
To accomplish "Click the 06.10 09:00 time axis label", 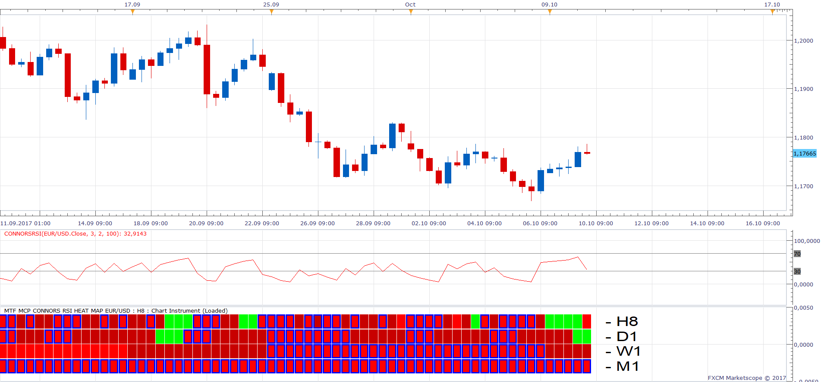I will point(540,223).
